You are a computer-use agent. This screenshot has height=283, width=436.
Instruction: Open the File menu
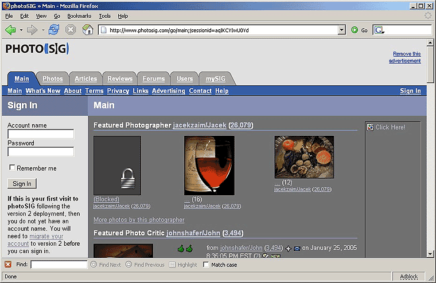click(x=9, y=16)
